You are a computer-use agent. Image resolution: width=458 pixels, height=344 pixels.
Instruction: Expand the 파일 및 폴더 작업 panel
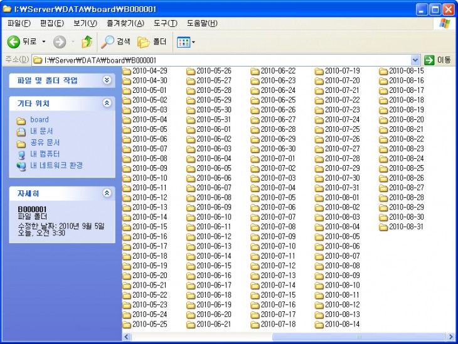pos(107,80)
